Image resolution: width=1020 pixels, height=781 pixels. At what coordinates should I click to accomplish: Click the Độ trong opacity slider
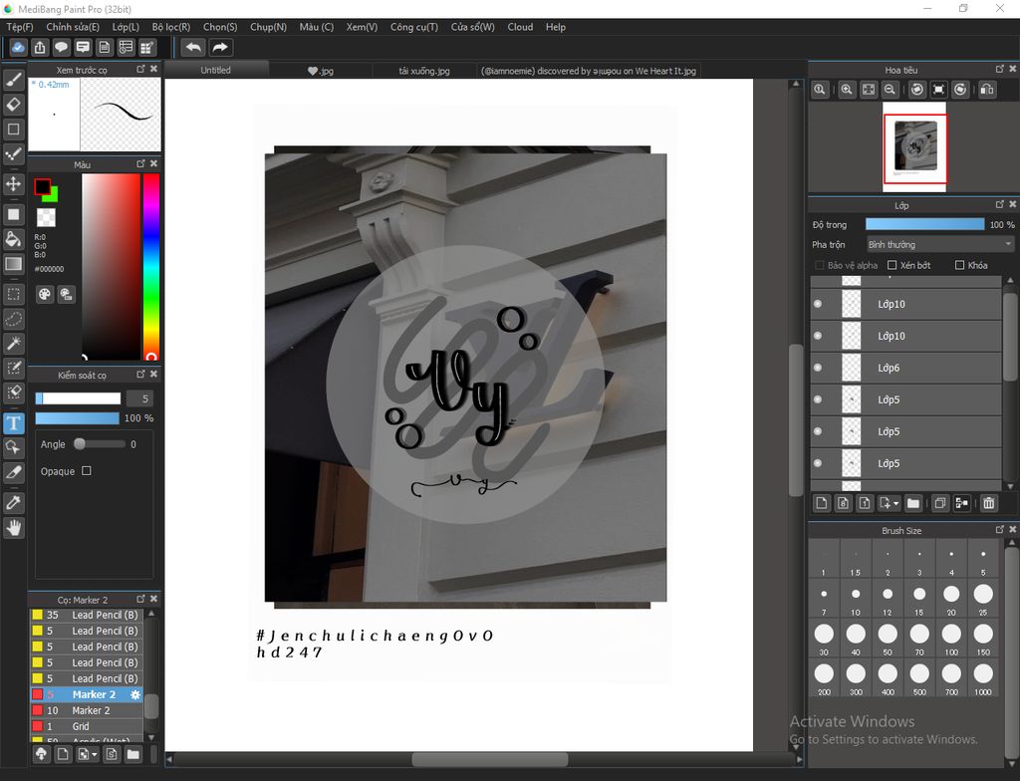click(x=925, y=224)
